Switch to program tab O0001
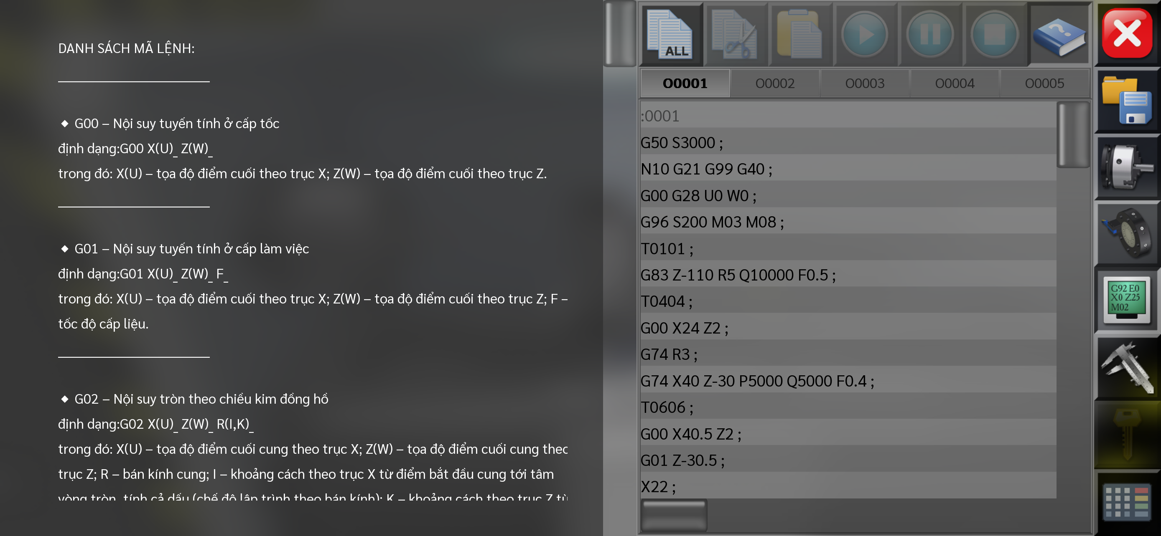Screen dimensions: 1161x536 tap(685, 83)
